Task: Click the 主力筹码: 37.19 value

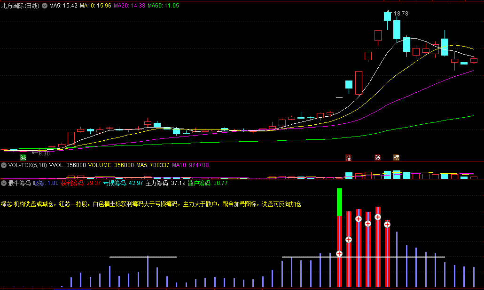Action: tap(165, 183)
